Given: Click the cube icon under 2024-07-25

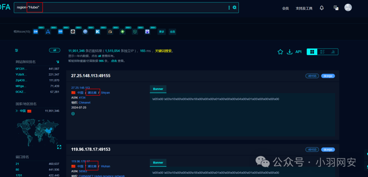Looking at the screenshot, I should tap(73, 113).
